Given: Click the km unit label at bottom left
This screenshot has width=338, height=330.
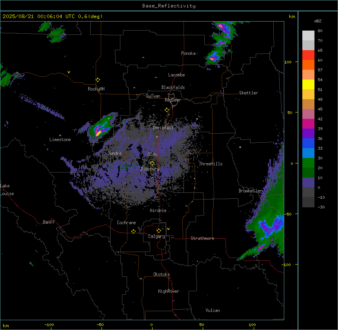Looking at the screenshot, I should point(6,325).
